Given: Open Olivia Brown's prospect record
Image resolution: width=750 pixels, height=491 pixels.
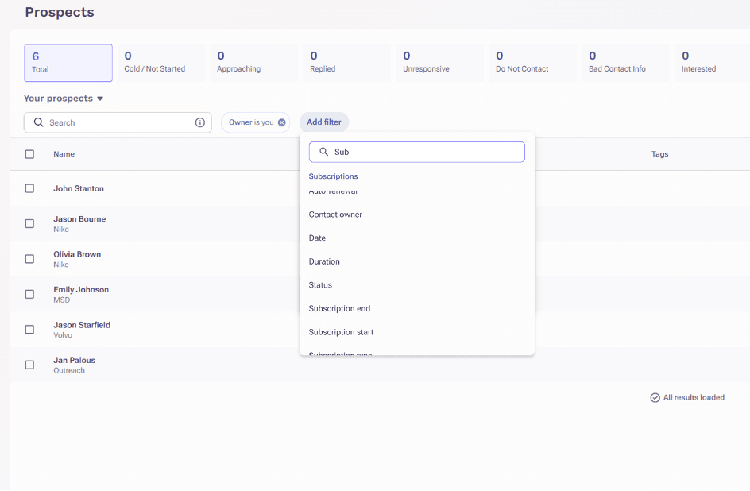Looking at the screenshot, I should [x=77, y=254].
